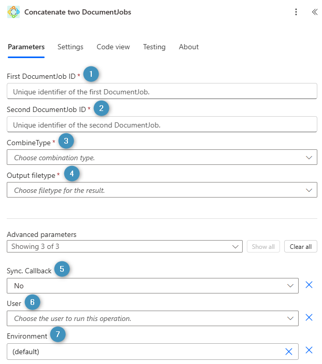Image resolution: width=322 pixels, height=364 pixels.
Task: Open the Output filetype dropdown
Action: tap(161, 190)
